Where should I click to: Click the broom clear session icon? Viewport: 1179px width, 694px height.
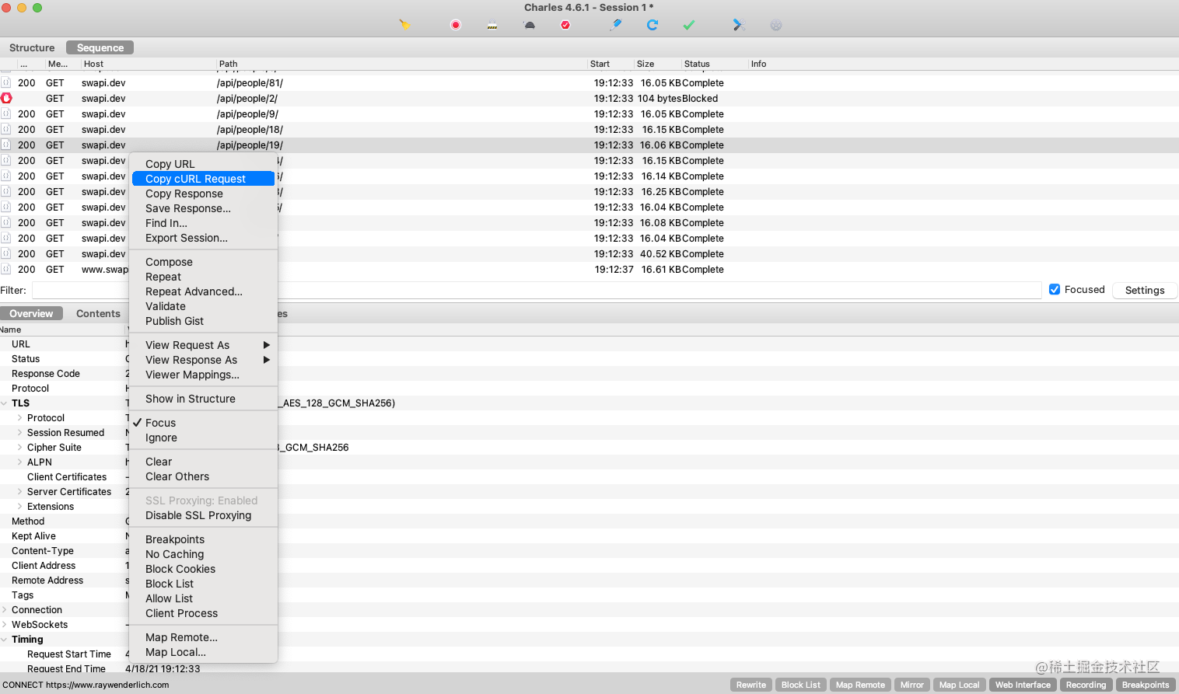[x=404, y=25]
